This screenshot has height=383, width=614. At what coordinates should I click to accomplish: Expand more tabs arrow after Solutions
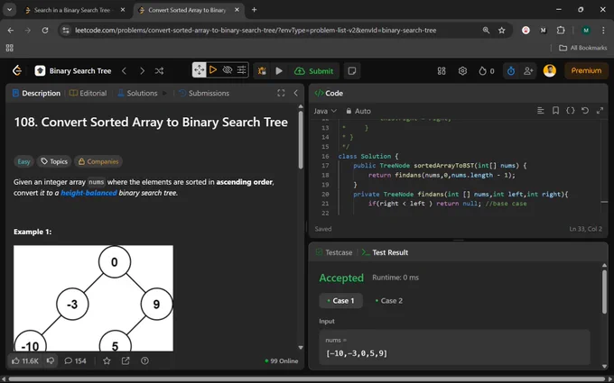(x=164, y=93)
